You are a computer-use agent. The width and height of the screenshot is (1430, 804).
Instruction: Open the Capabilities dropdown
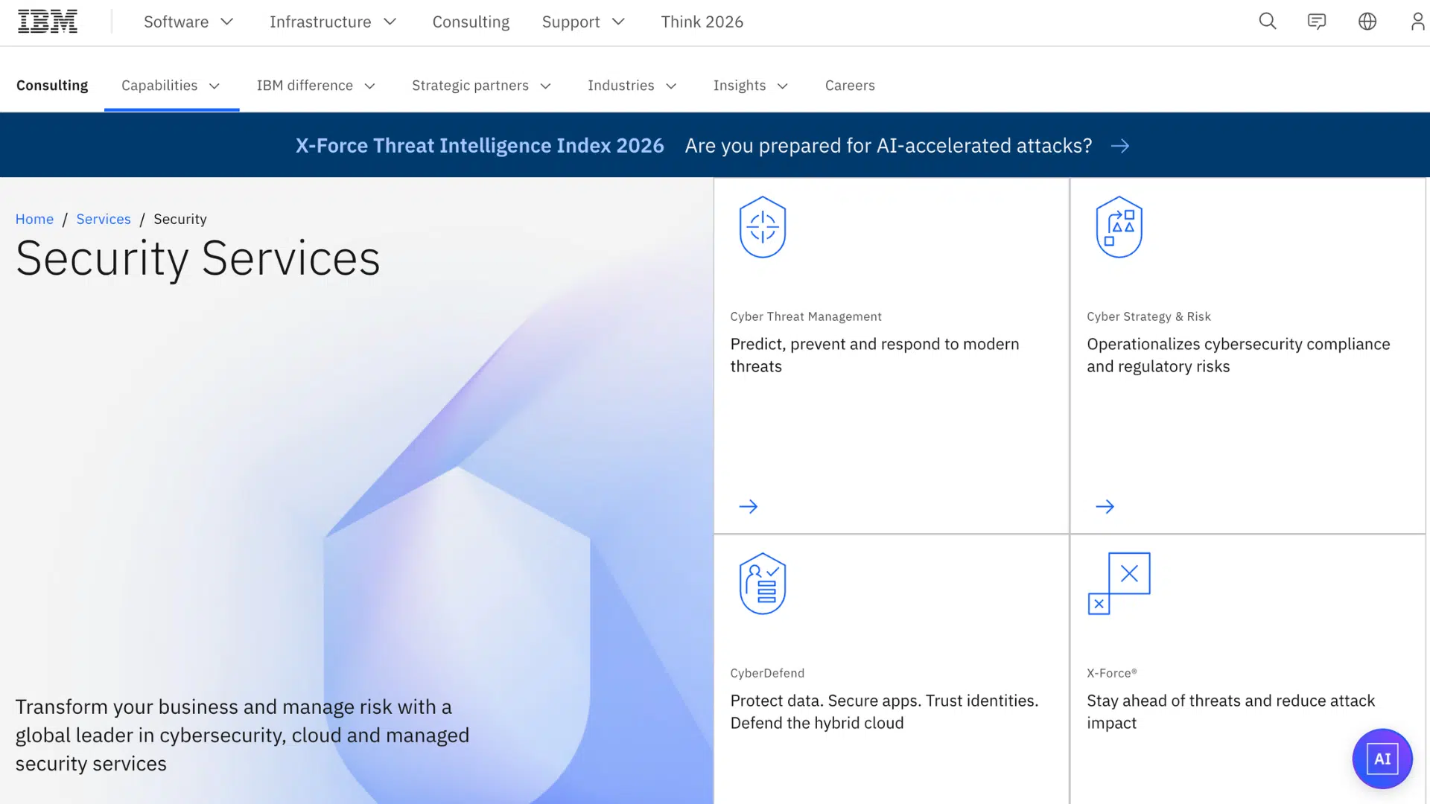[171, 86]
